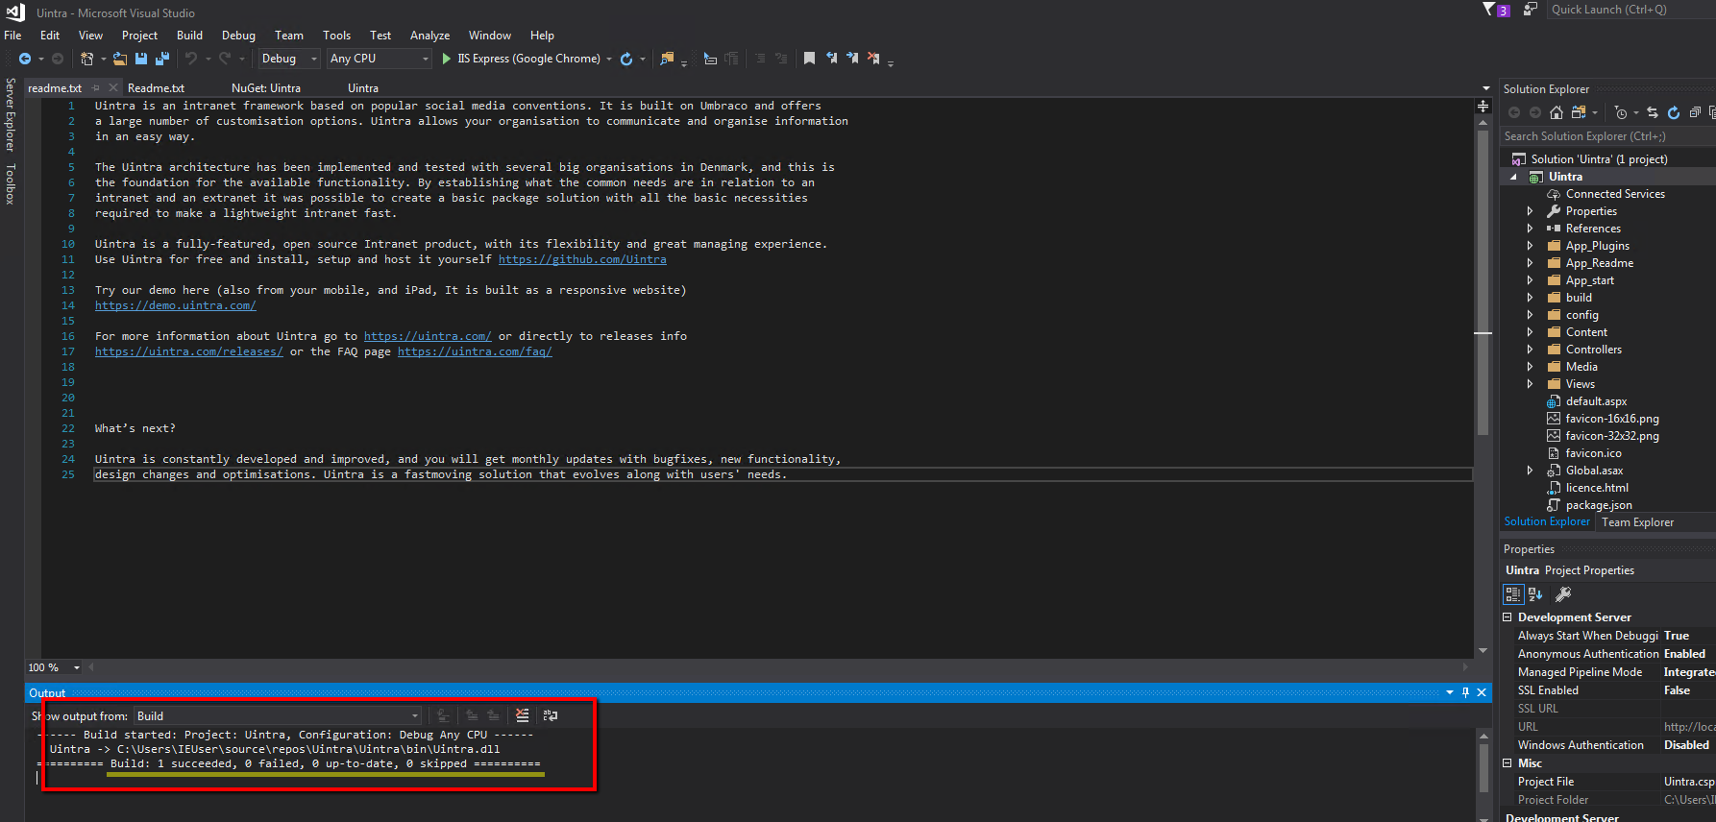Click the Open File folder icon
Screen dimensions: 1716x822
click(x=120, y=59)
